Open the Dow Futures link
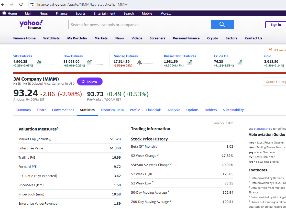 pos(73,56)
